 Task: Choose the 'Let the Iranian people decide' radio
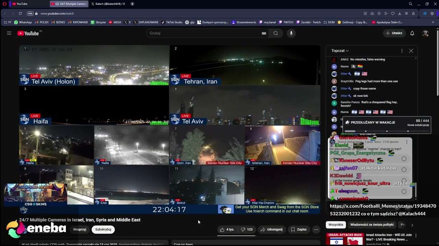tap(404, 180)
